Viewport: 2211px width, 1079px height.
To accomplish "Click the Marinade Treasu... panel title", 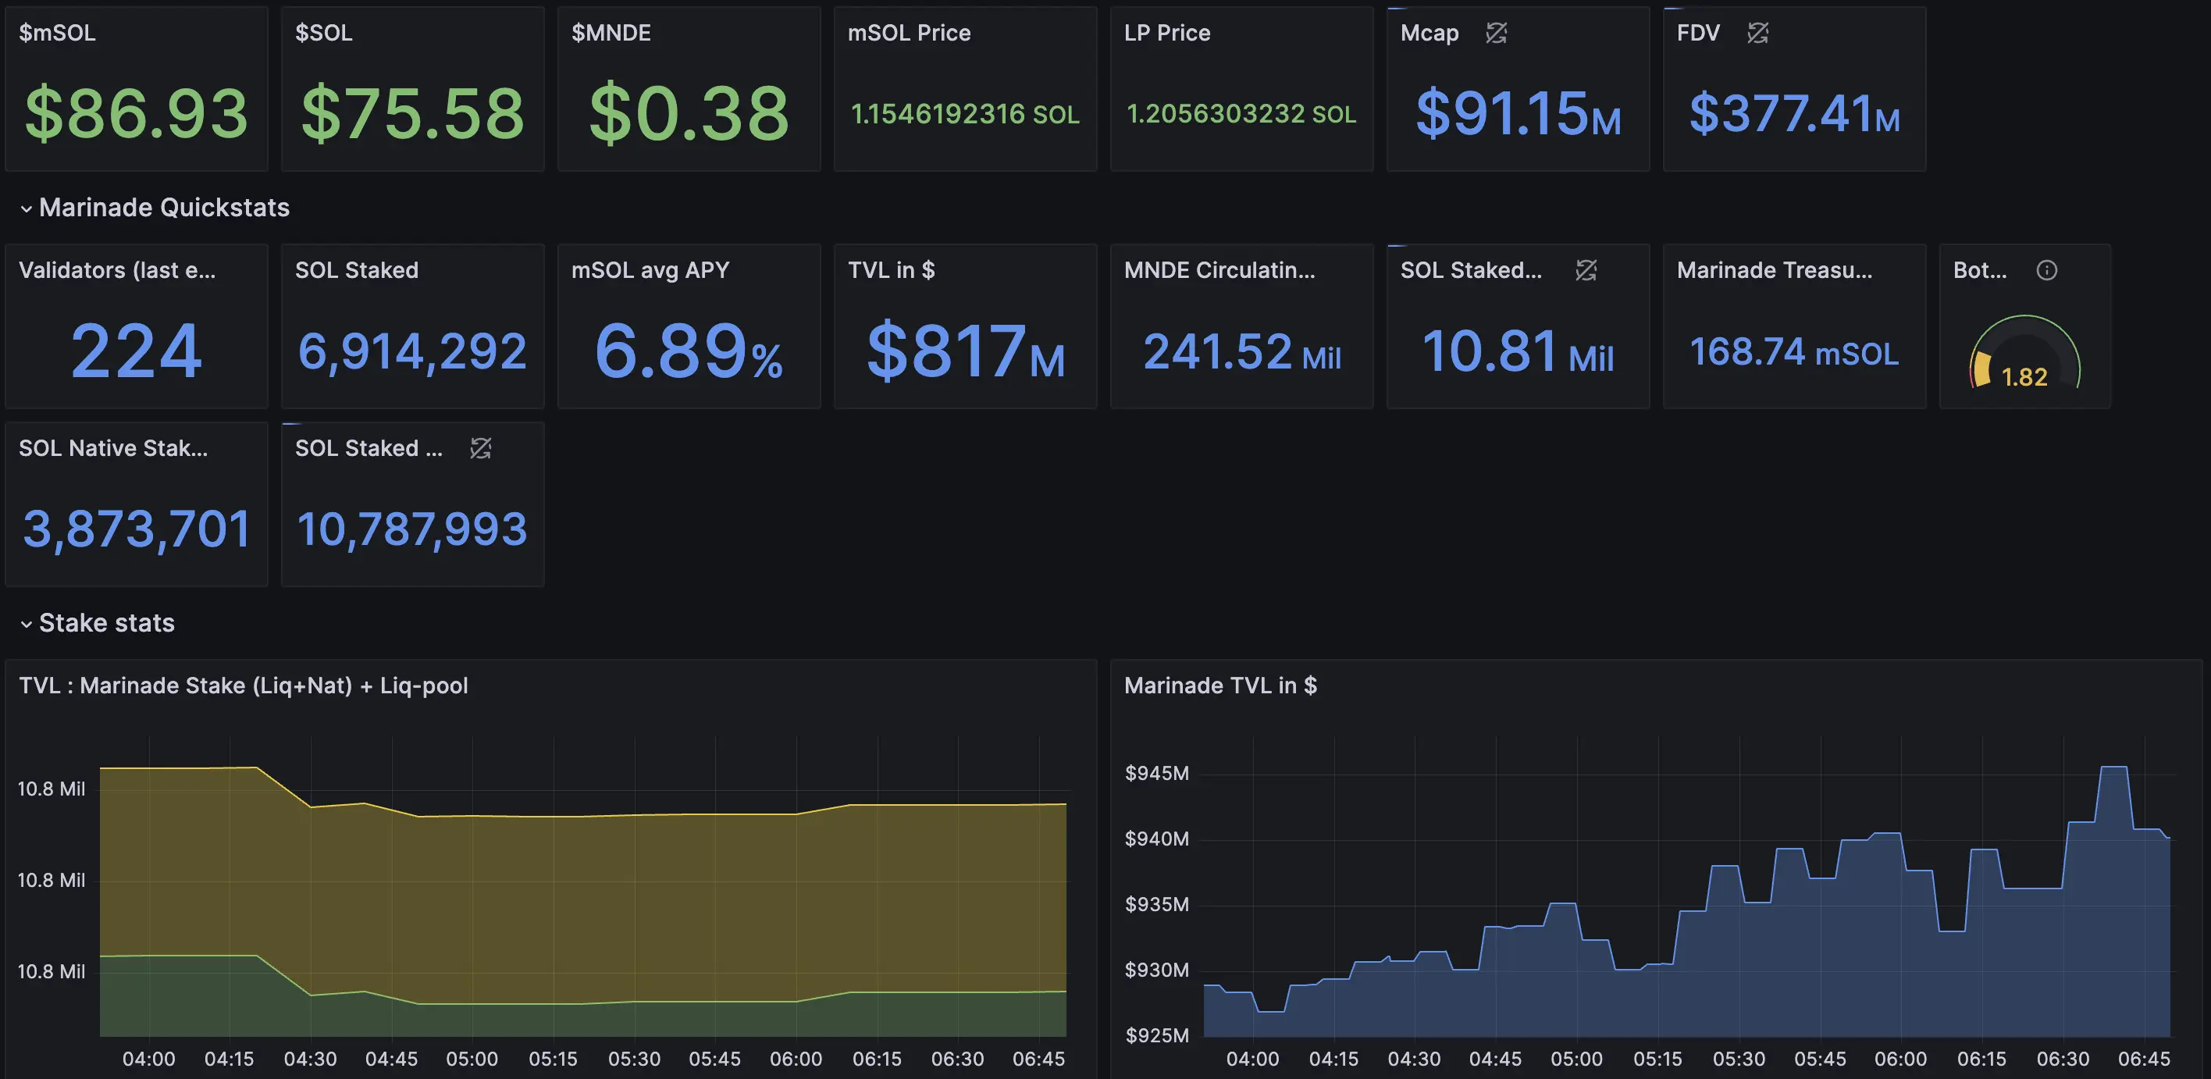I will [x=1774, y=270].
